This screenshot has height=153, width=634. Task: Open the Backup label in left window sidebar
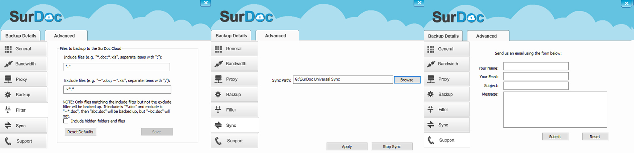click(23, 95)
